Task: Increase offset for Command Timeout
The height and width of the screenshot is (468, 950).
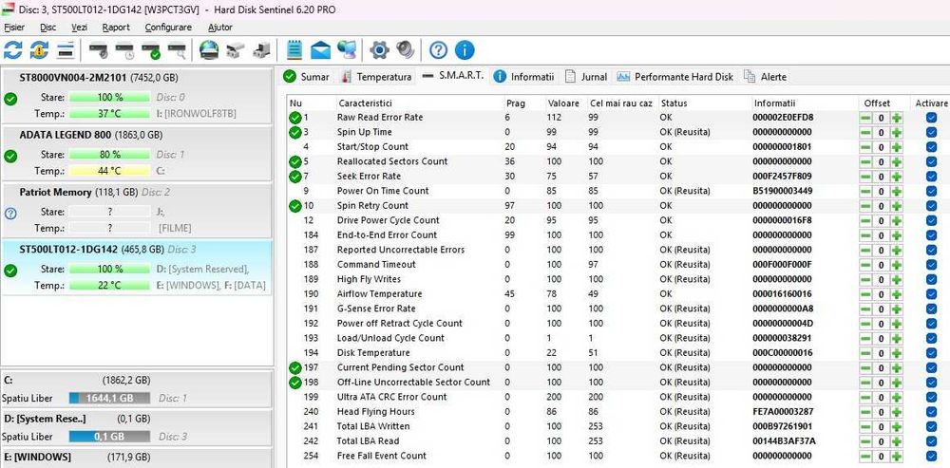Action: pos(896,265)
